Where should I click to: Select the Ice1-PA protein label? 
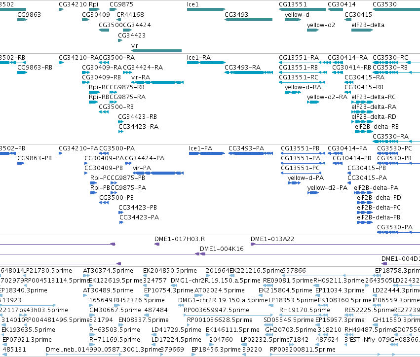[201, 148]
